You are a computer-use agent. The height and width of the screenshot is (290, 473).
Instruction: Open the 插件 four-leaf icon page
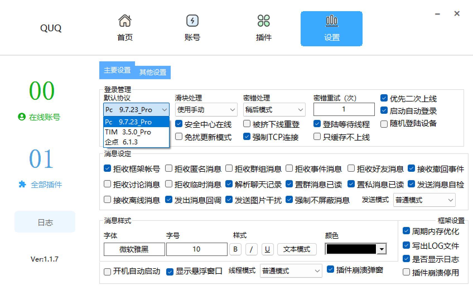click(x=264, y=21)
